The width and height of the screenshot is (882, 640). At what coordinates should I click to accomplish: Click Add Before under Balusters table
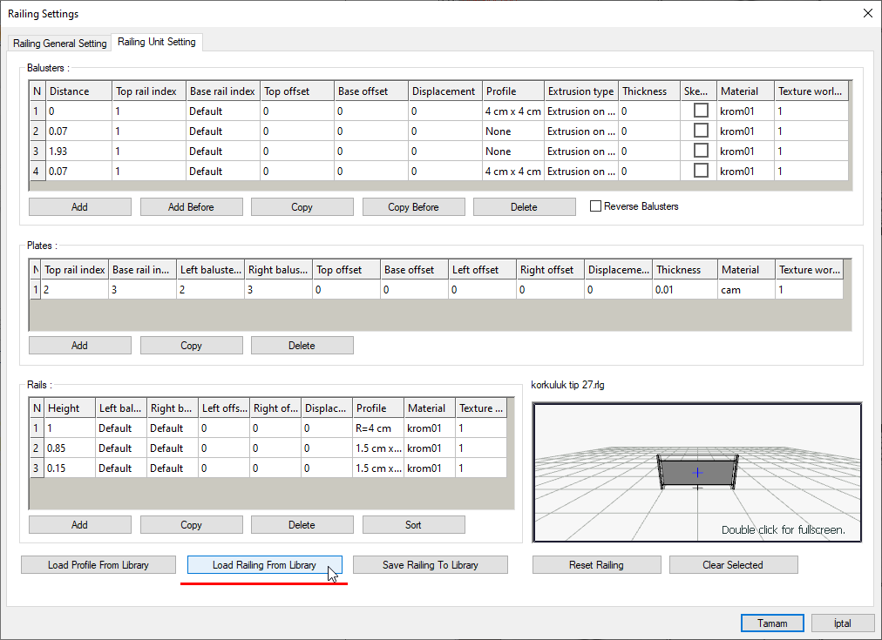(191, 207)
